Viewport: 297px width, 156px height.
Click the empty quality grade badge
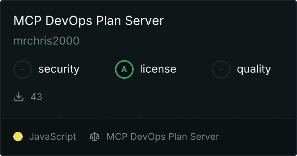(221, 69)
